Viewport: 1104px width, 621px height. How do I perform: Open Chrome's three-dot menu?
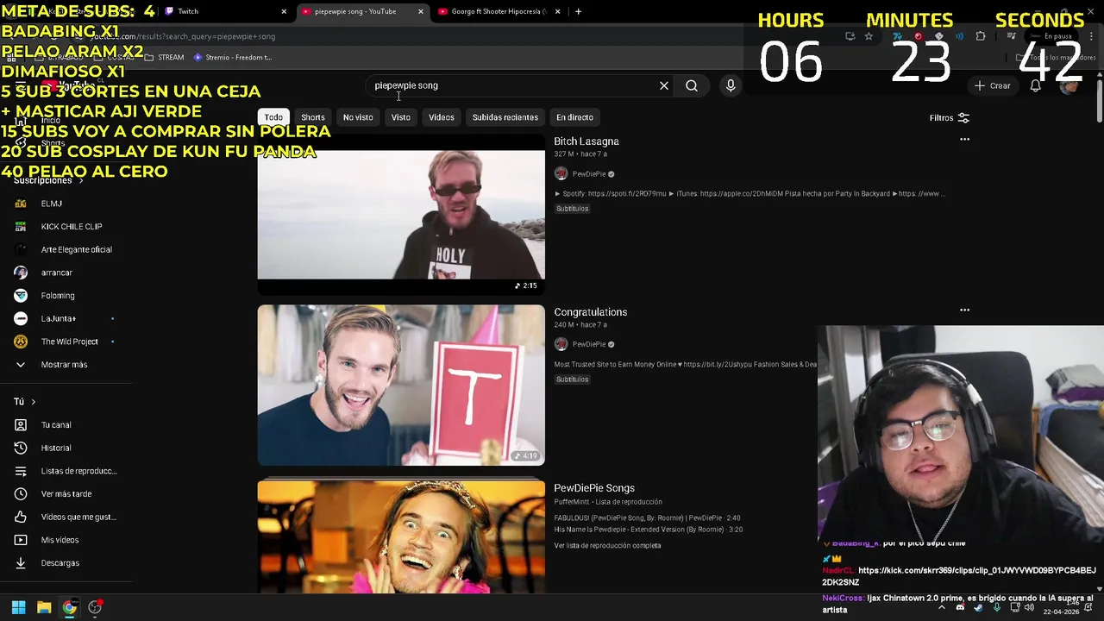click(x=1092, y=36)
